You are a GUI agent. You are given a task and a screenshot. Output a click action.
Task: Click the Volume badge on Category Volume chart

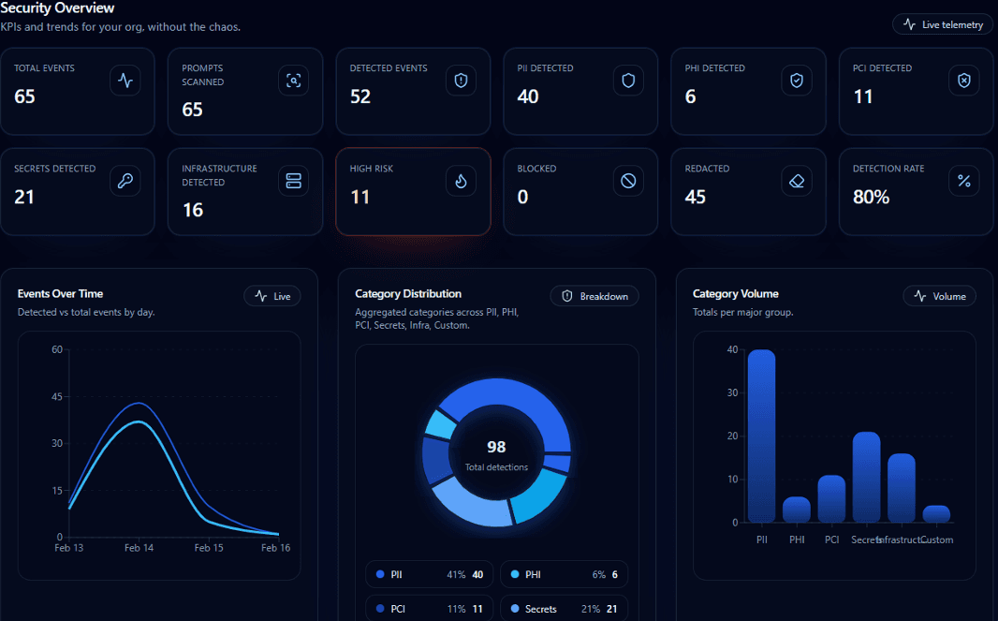click(x=939, y=295)
